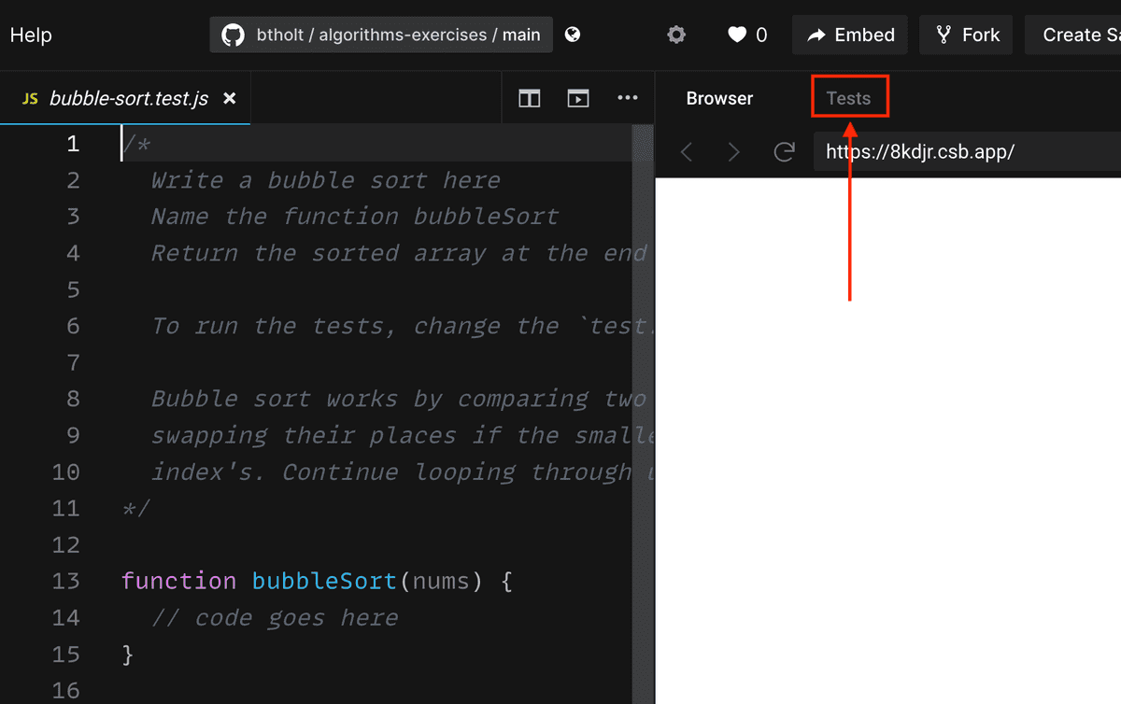Click the globe visibility icon
The width and height of the screenshot is (1121, 704).
[573, 35]
